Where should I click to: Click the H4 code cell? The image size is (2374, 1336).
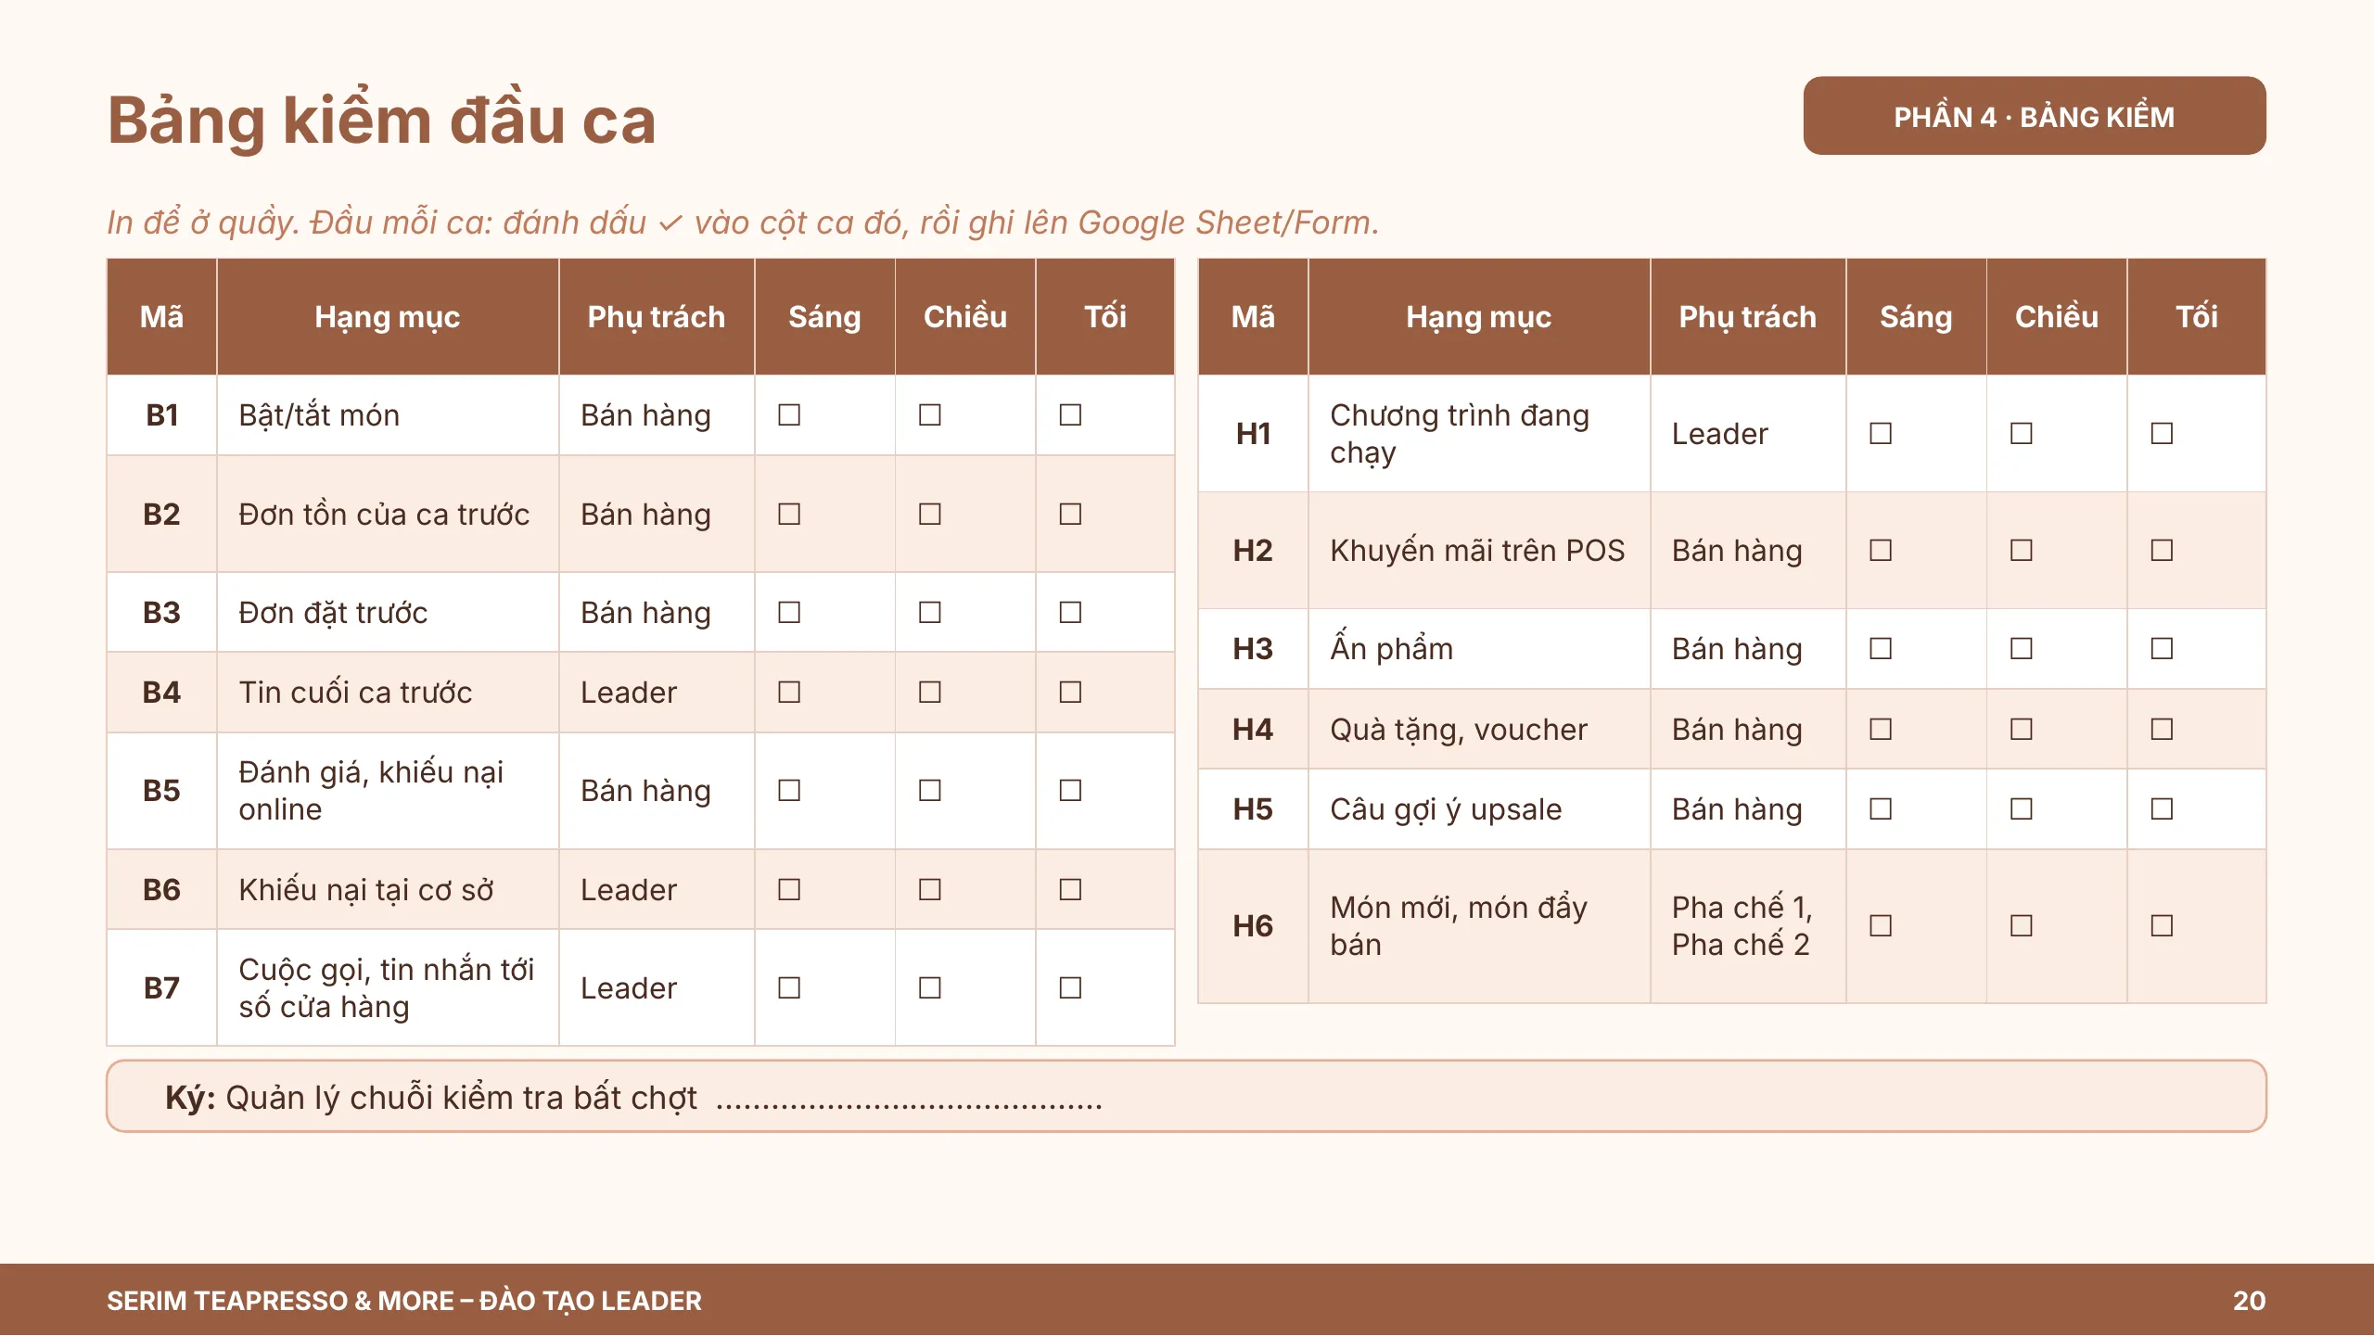coord(1253,729)
